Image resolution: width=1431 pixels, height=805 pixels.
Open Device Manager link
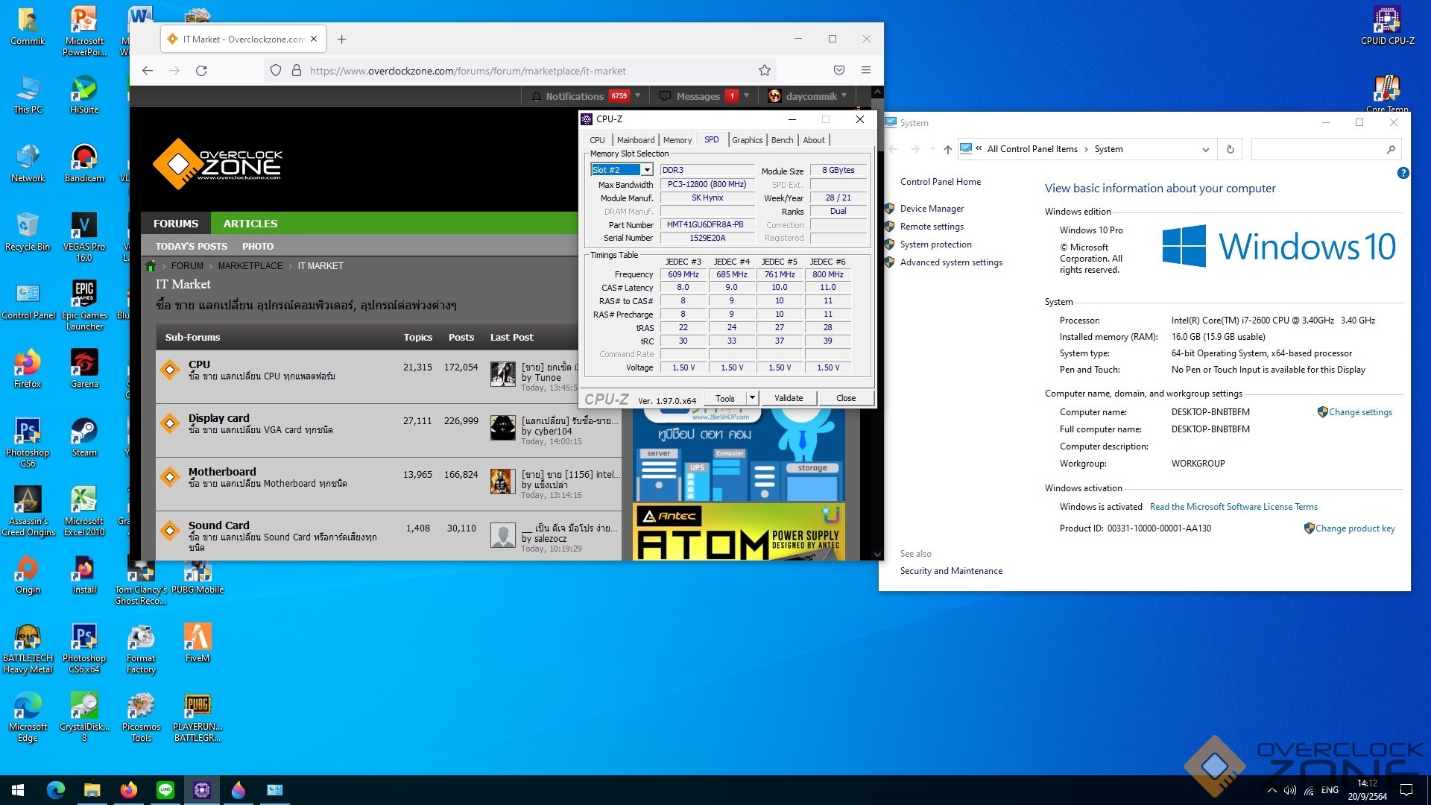click(932, 209)
